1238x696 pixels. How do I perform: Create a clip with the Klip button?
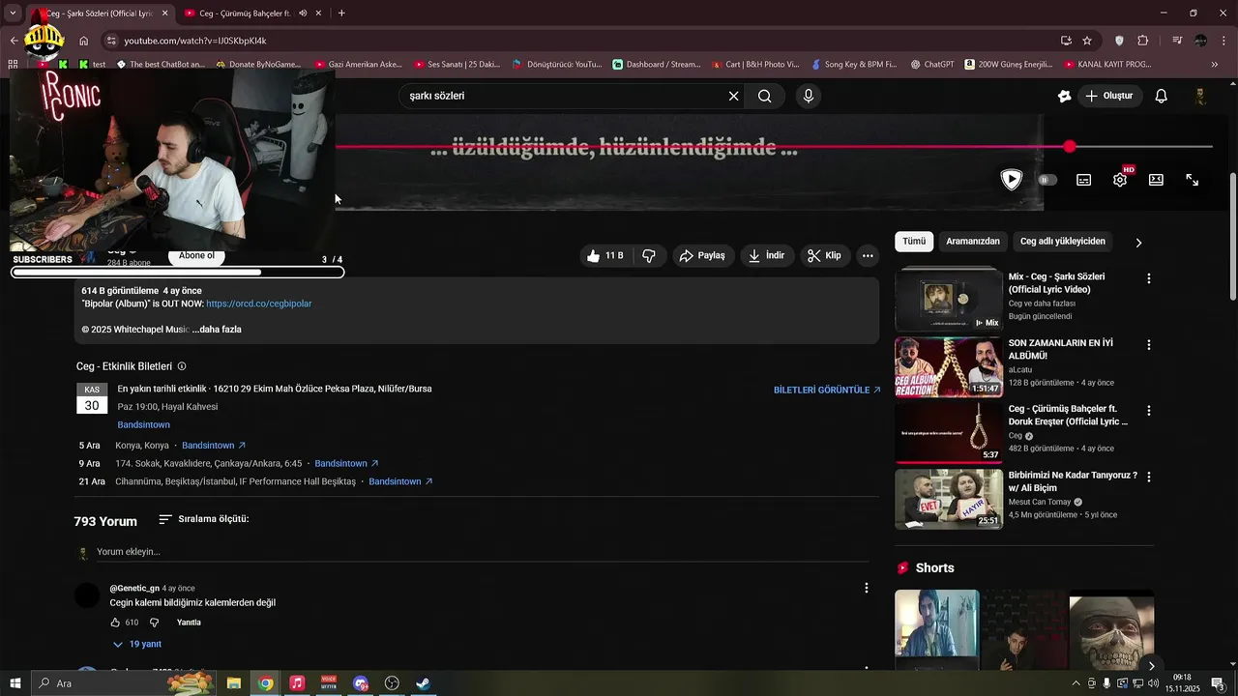pyautogui.click(x=825, y=255)
